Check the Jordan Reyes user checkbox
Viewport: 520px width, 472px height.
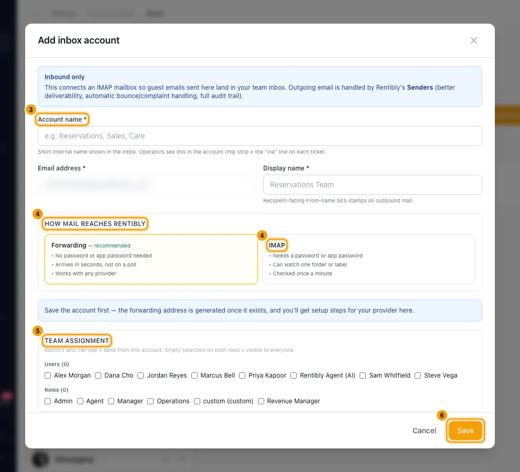pyautogui.click(x=140, y=376)
